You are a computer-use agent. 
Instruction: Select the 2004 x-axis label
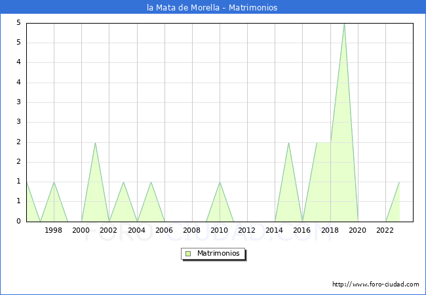point(136,230)
